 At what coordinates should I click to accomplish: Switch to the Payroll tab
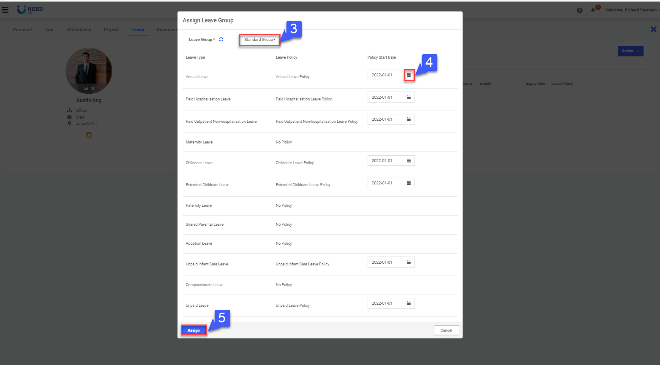[111, 30]
